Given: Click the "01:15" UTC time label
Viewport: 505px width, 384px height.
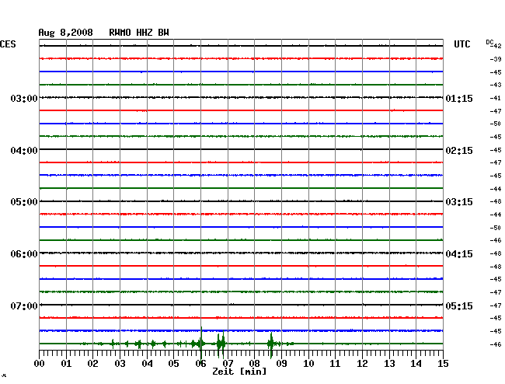Looking at the screenshot, I should (459, 99).
